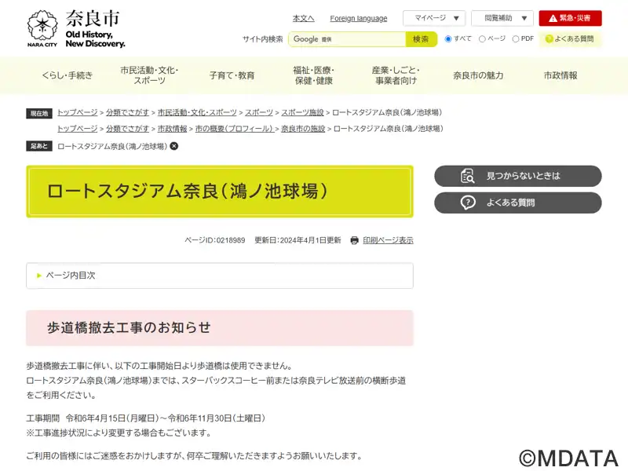Click スポーツ breadcrumb link
Image resolution: width=628 pixels, height=471 pixels.
(x=259, y=112)
